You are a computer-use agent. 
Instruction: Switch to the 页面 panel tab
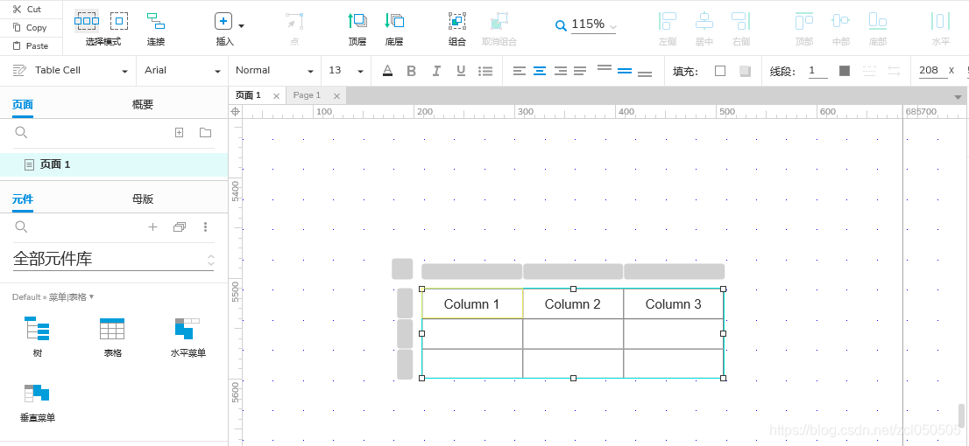coord(23,105)
